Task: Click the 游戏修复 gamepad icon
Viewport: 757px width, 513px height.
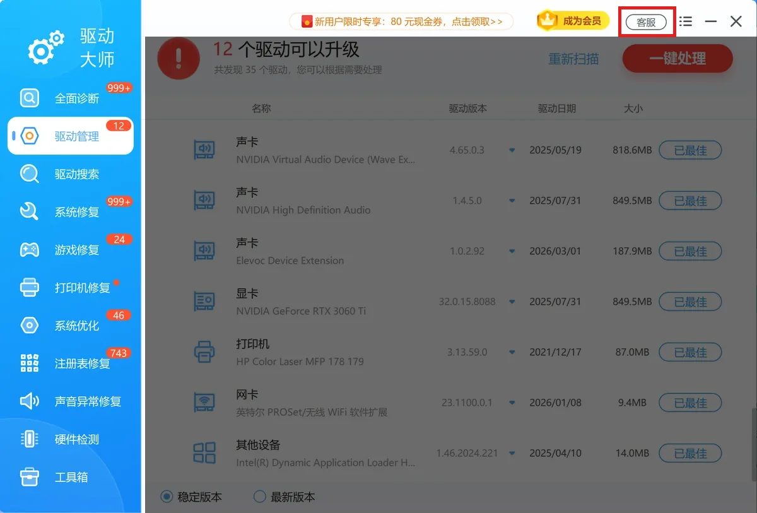Action: coord(30,250)
